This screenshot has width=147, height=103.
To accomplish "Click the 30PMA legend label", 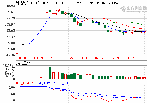I will [x=114, y=3].
